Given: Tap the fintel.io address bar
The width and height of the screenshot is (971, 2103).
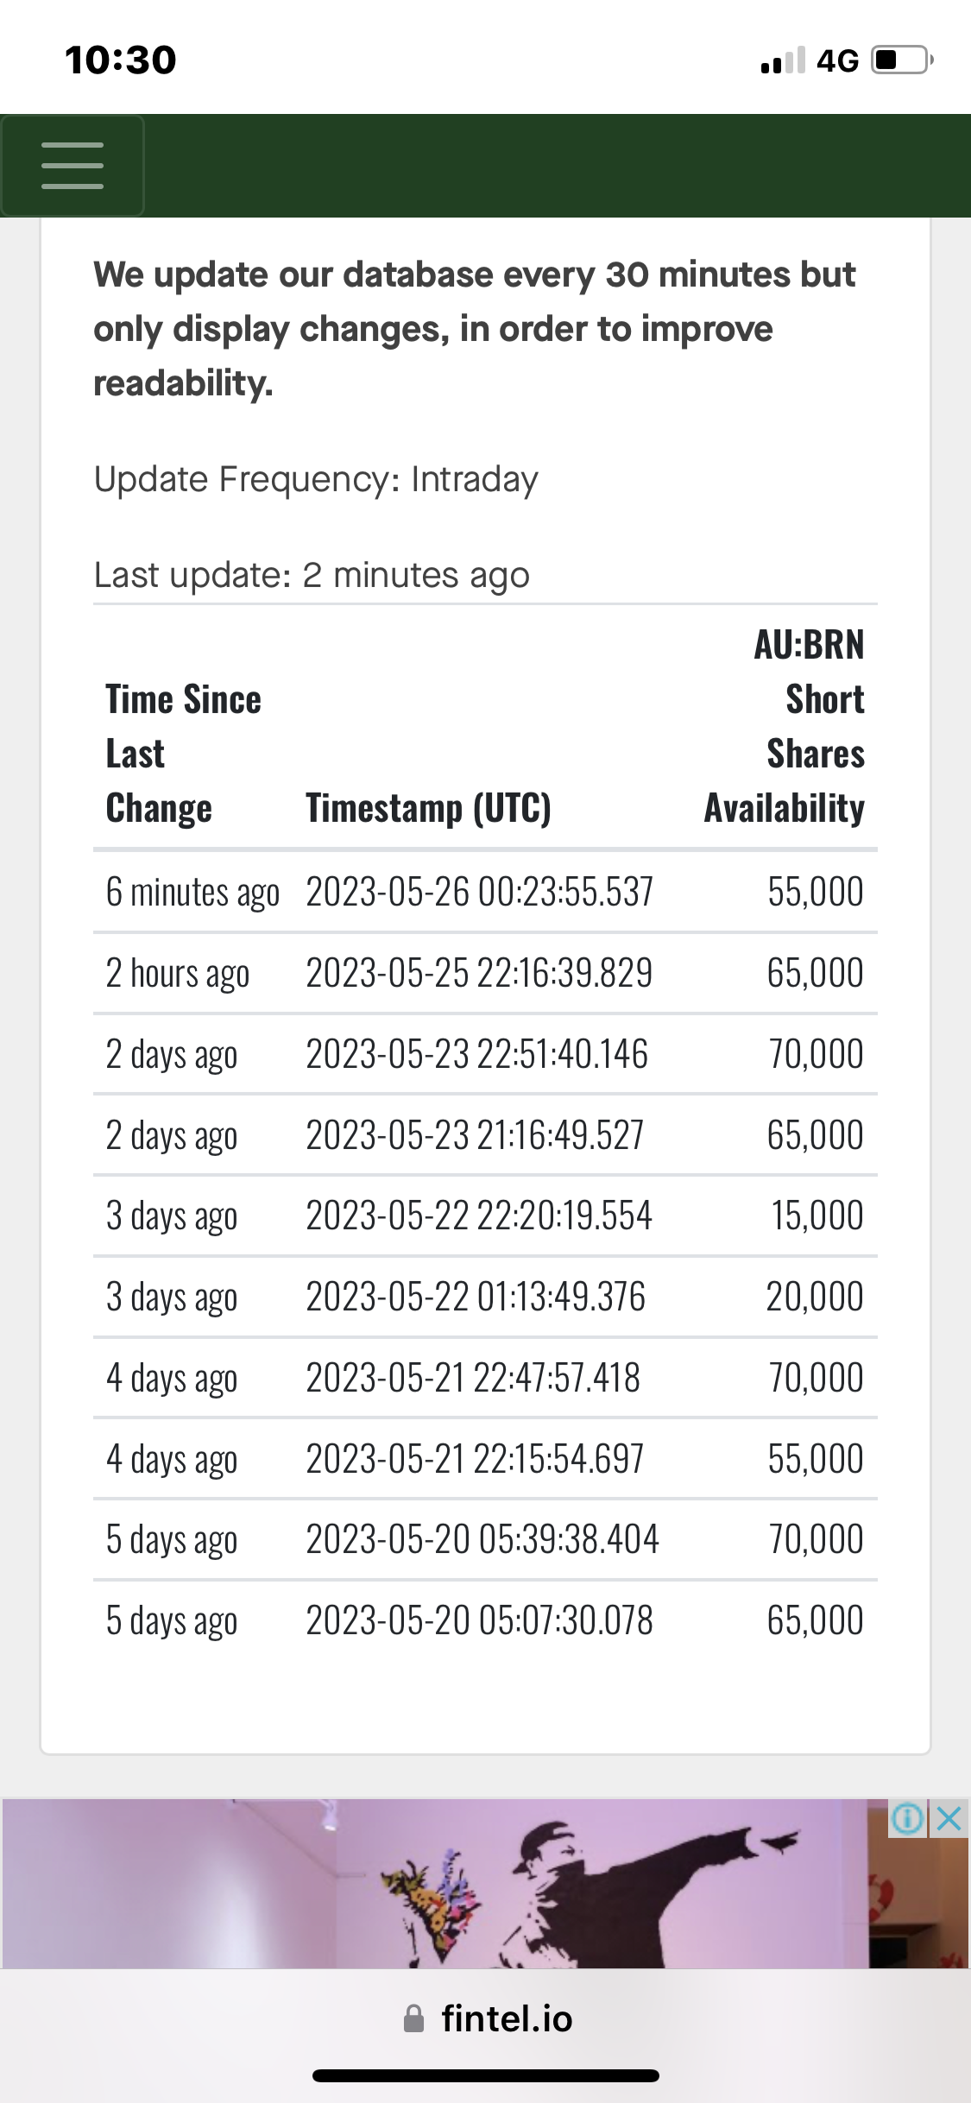Looking at the screenshot, I should [506, 2019].
